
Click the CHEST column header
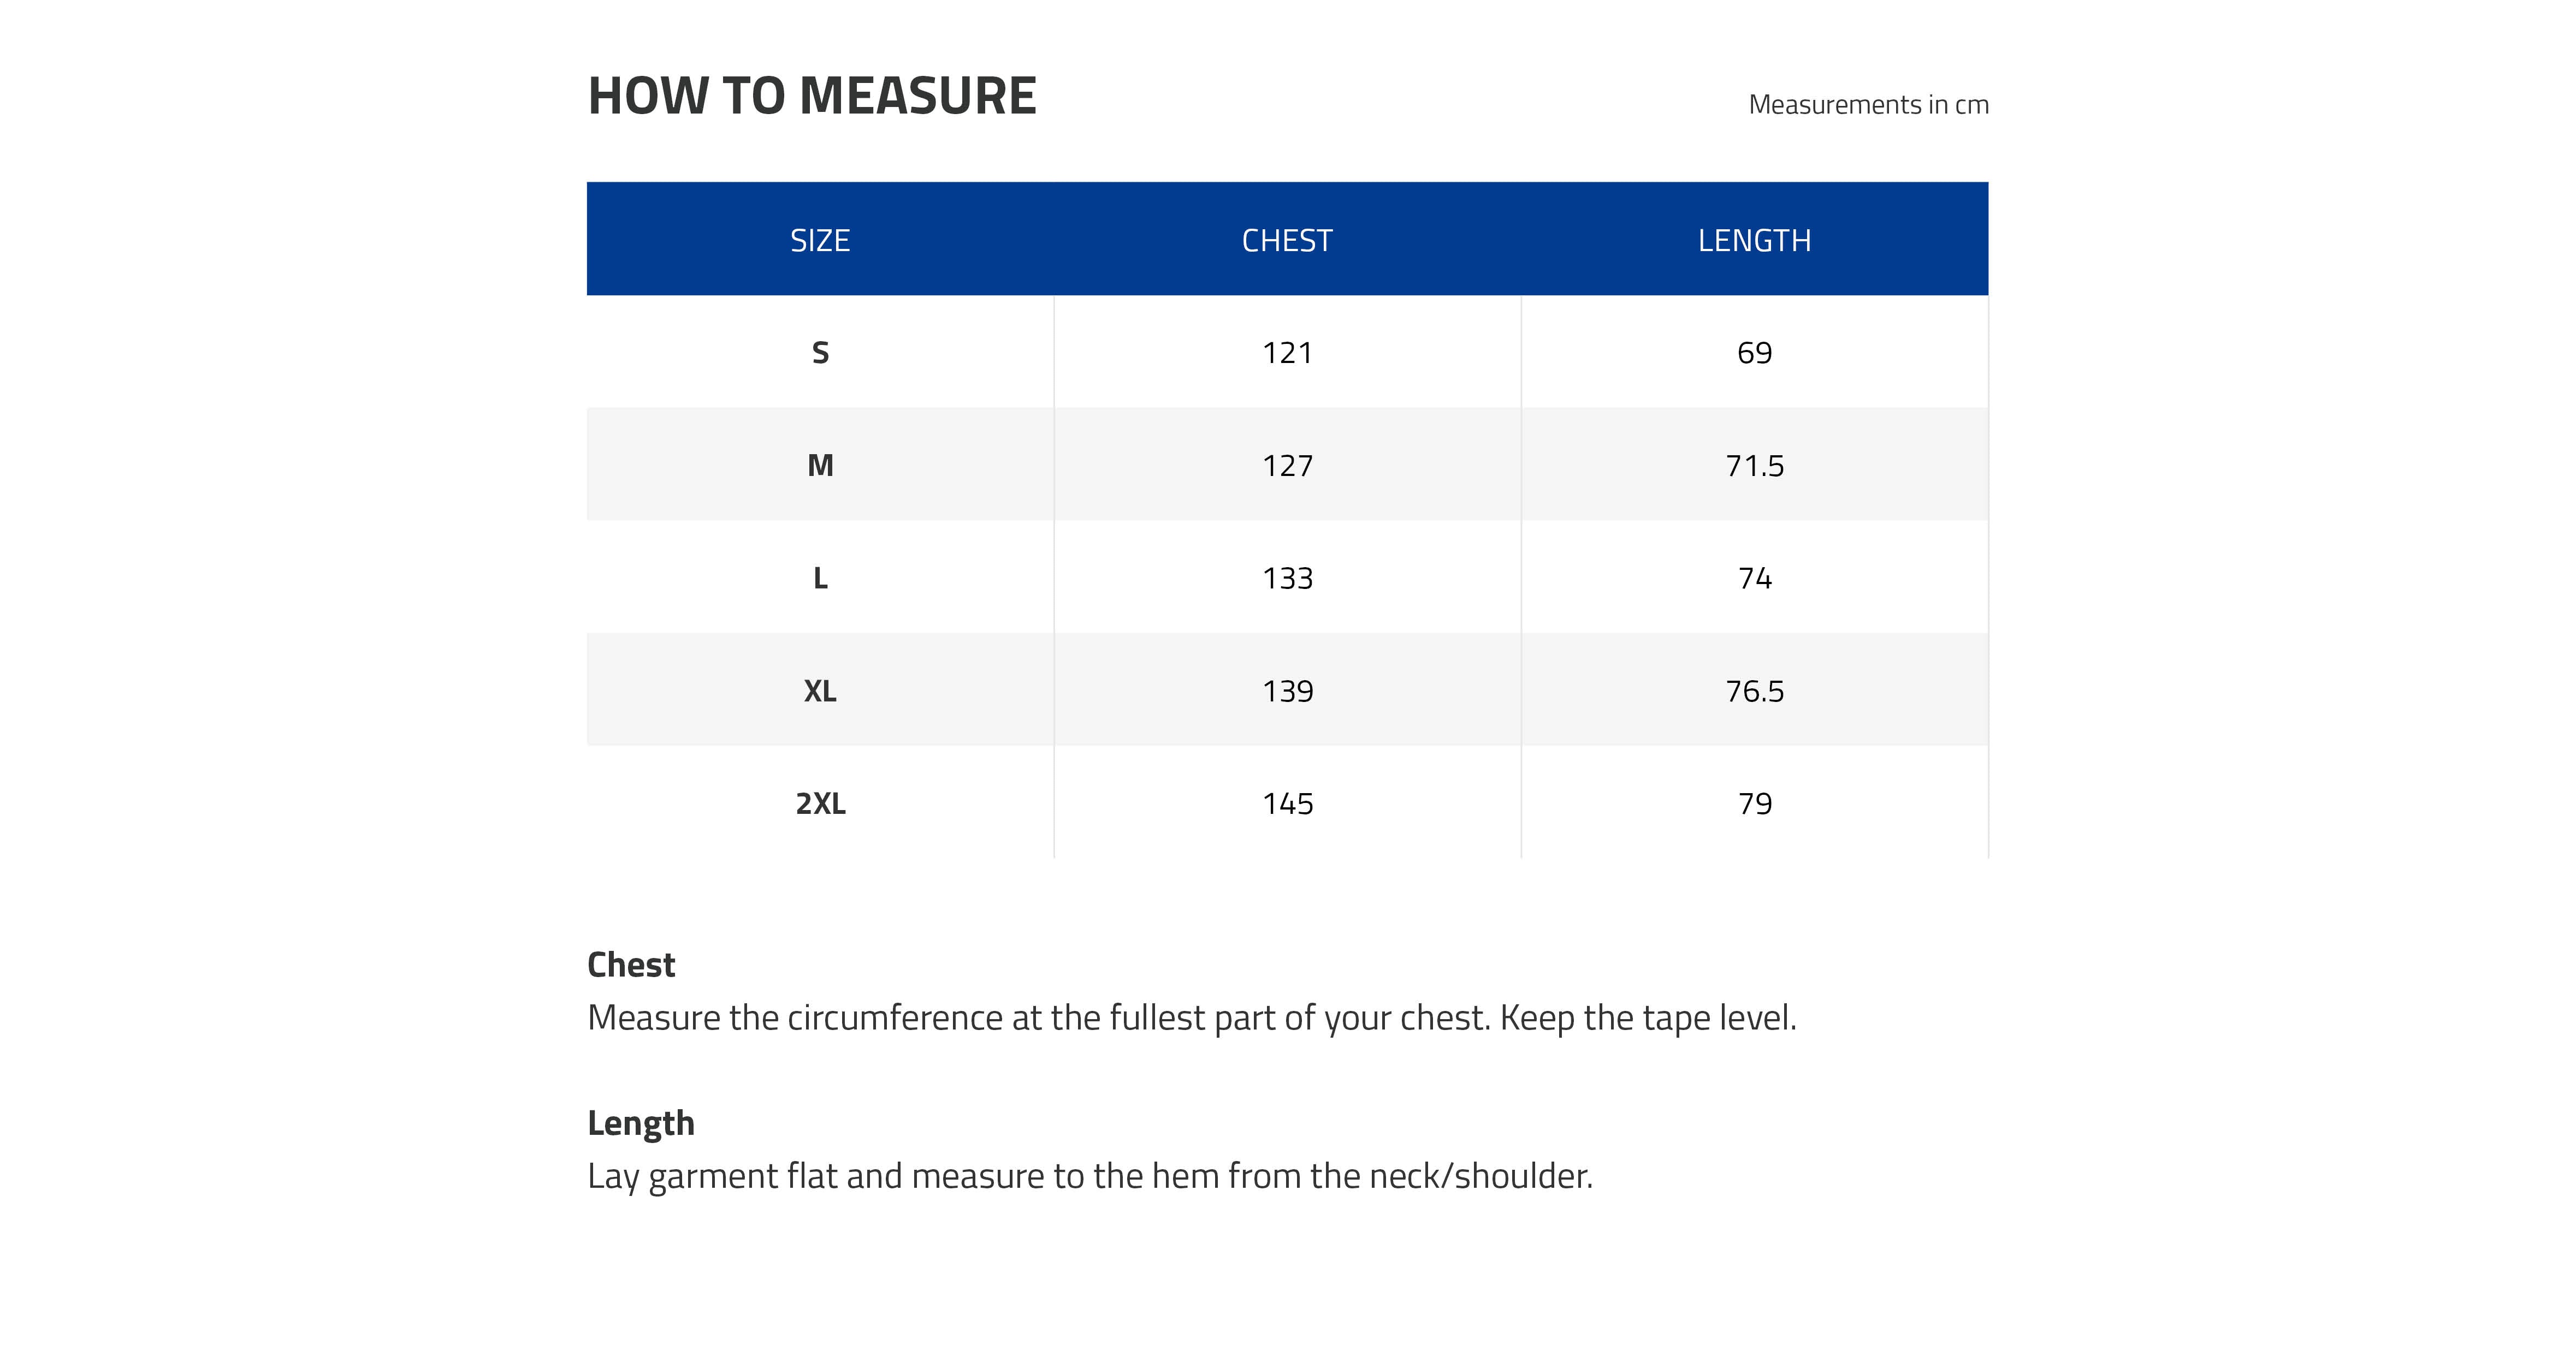pyautogui.click(x=1286, y=241)
